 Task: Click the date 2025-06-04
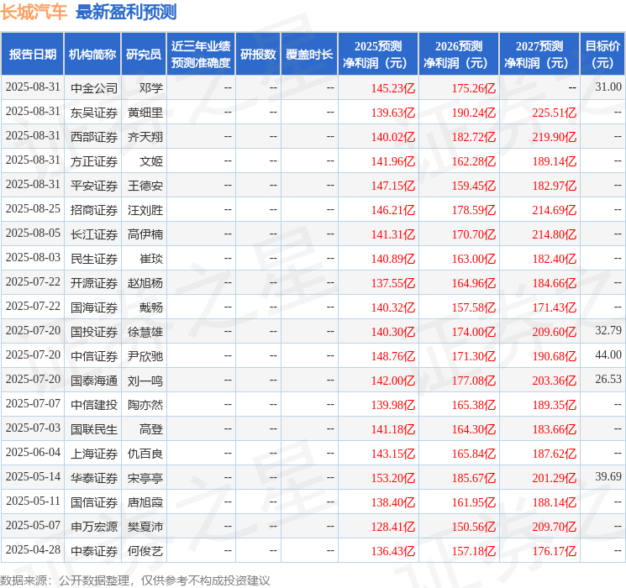click(x=33, y=452)
